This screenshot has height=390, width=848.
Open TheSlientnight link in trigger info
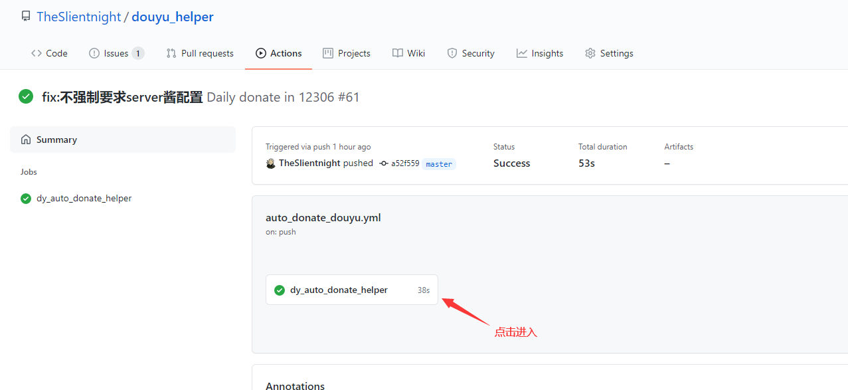309,163
